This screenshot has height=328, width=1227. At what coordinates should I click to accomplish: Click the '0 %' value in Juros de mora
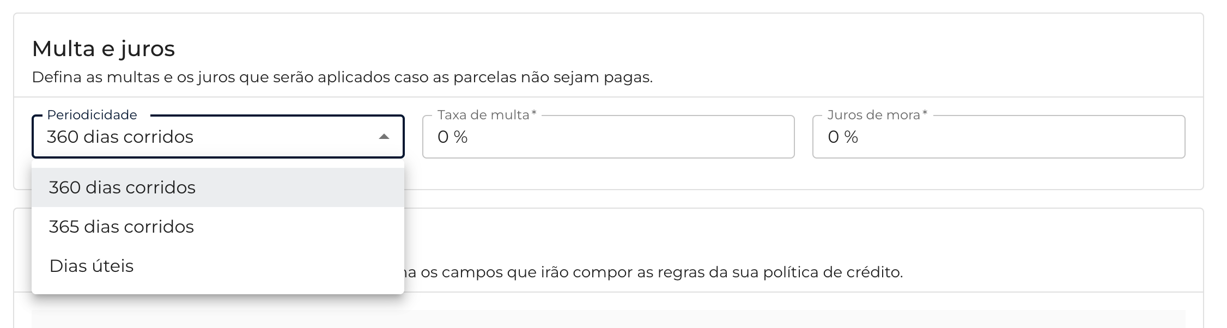843,137
